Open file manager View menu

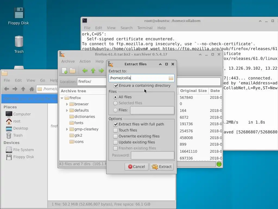[31, 80]
